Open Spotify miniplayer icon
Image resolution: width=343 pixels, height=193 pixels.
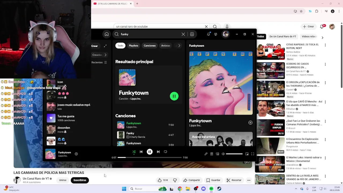(247, 154)
